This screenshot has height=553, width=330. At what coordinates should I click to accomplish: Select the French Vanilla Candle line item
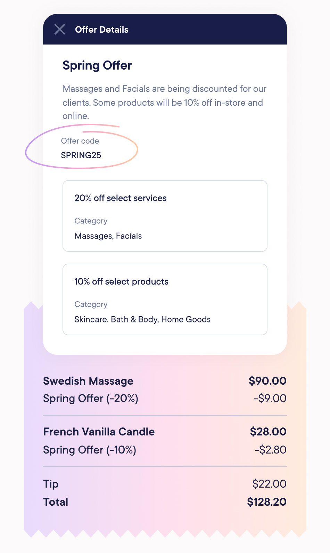point(99,432)
